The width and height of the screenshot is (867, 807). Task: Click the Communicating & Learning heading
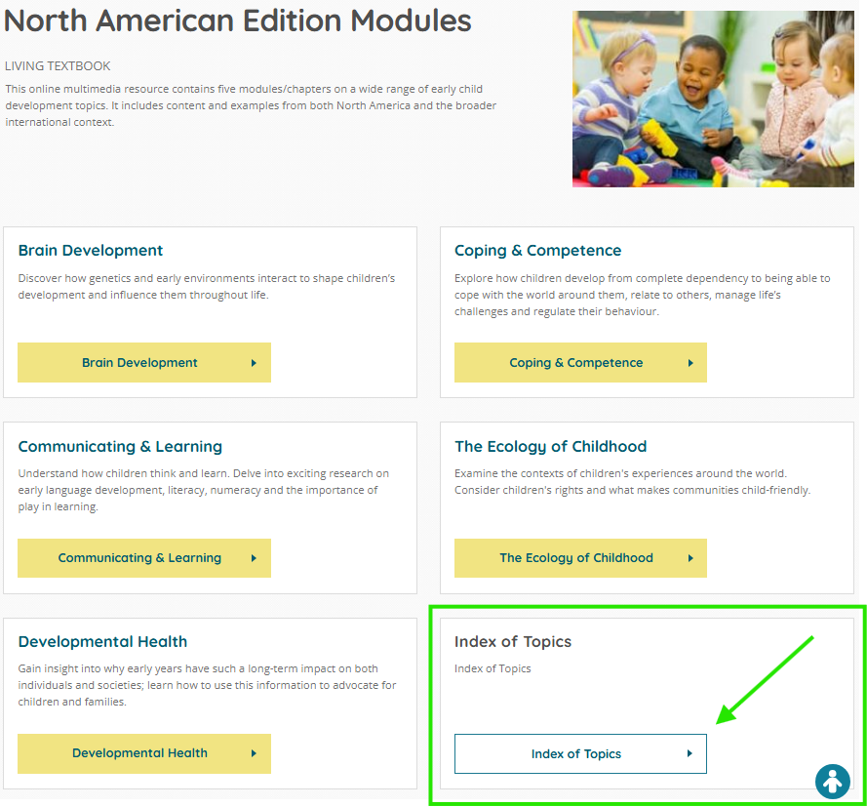click(x=120, y=447)
